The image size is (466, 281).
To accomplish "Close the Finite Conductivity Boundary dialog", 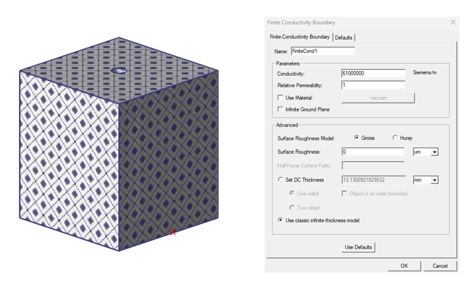I will click(453, 23).
